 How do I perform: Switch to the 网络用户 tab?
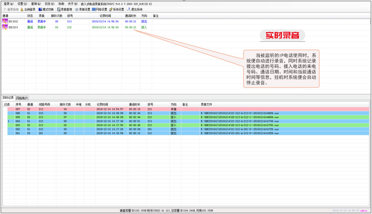point(22,98)
